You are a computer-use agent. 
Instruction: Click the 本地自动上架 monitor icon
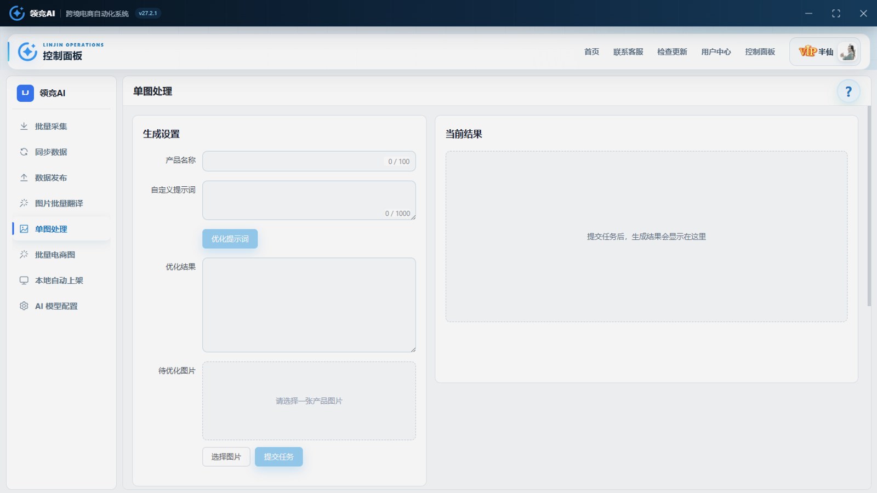tap(24, 280)
